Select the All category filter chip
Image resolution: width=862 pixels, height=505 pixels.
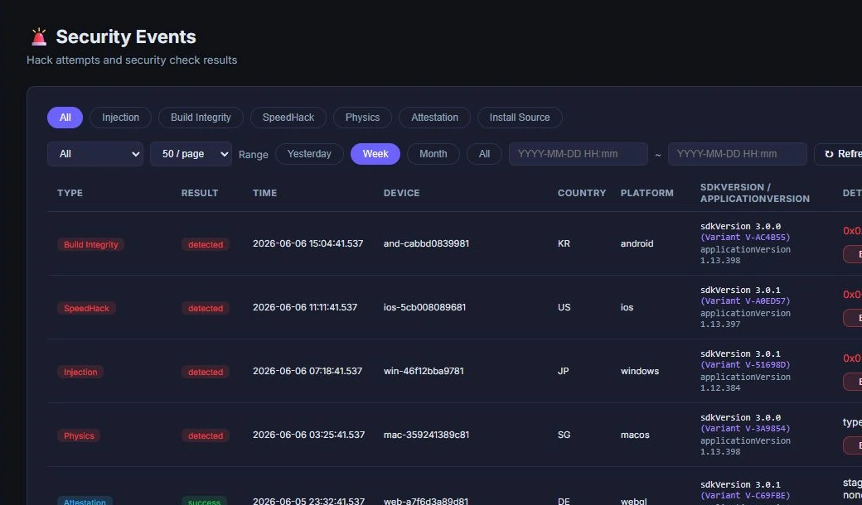(65, 118)
